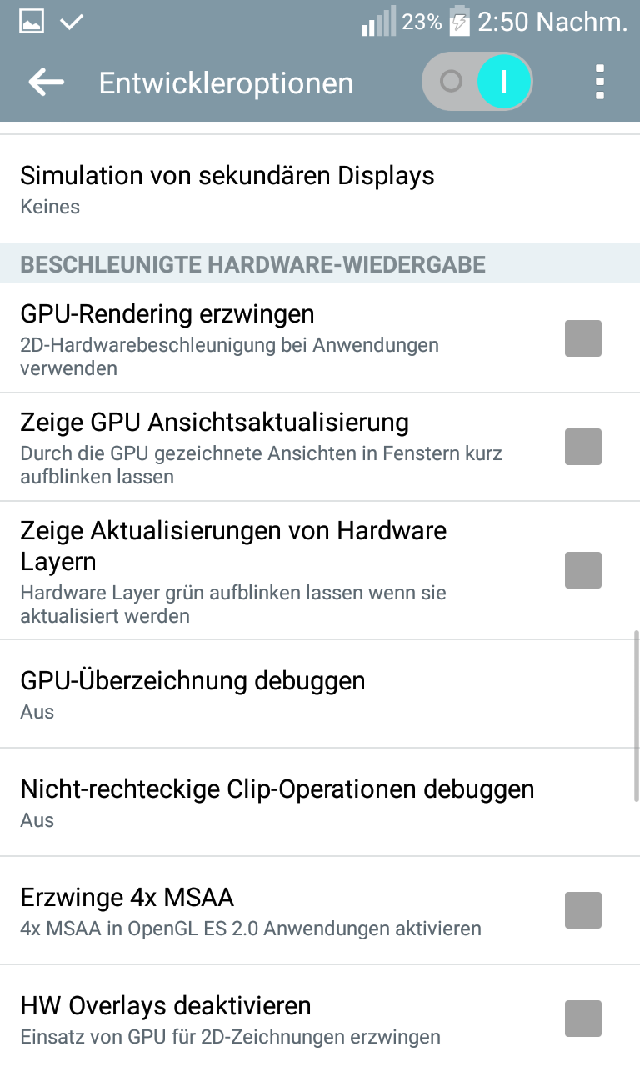The width and height of the screenshot is (640, 1067).
Task: Tap the 23% battery percentage text
Action: (422, 23)
